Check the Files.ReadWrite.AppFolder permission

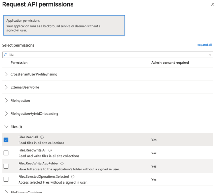click(6, 166)
